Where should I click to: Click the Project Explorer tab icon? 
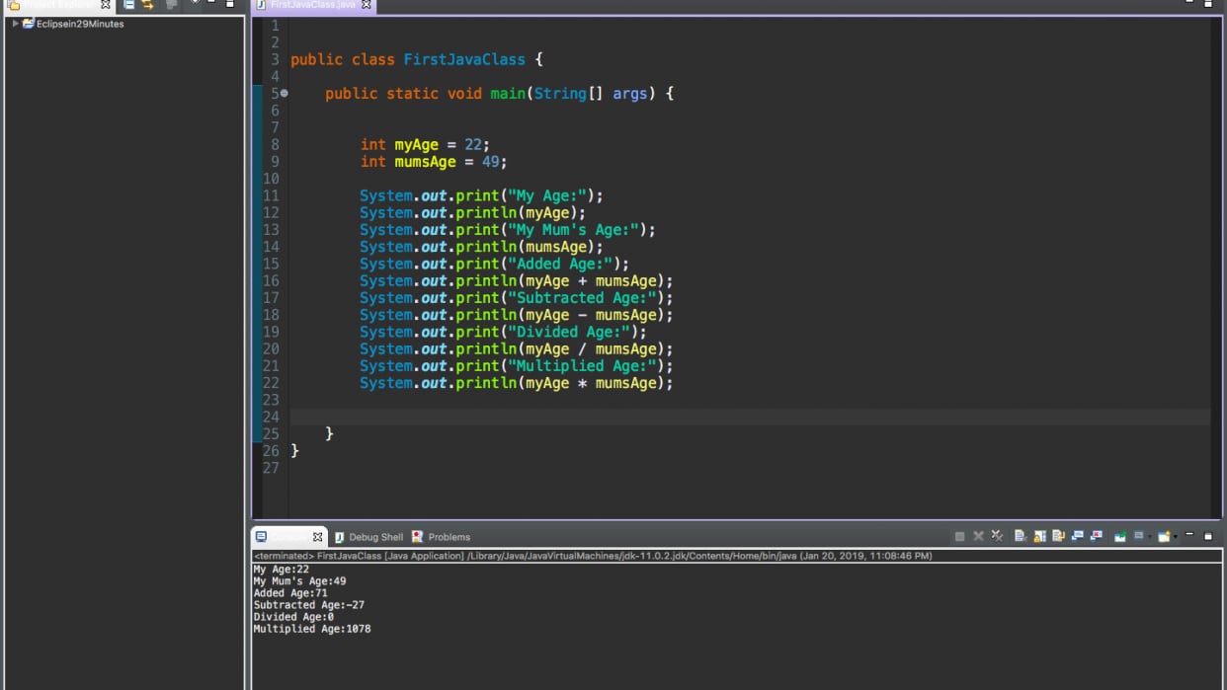[x=14, y=5]
